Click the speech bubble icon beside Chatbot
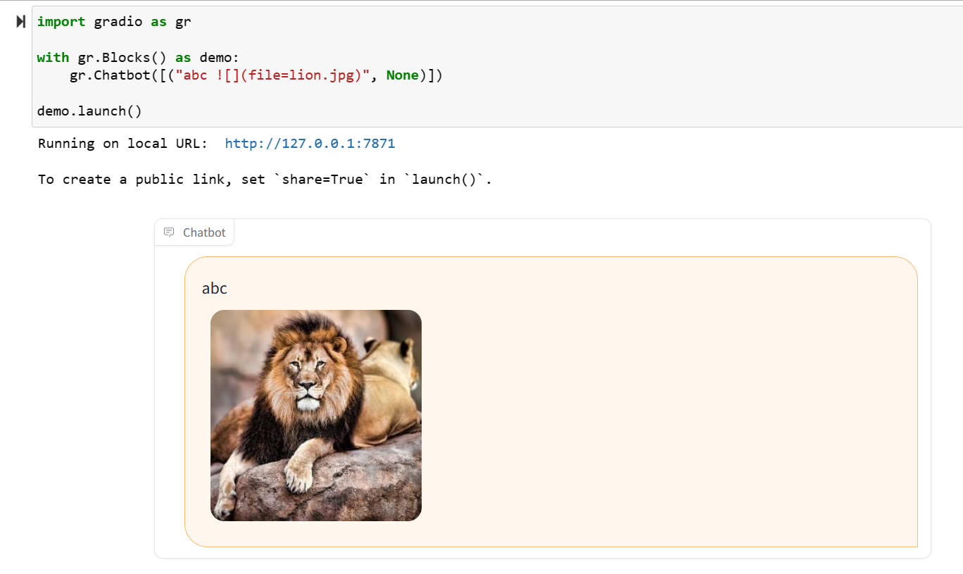Image resolution: width=963 pixels, height=574 pixels. tap(168, 232)
